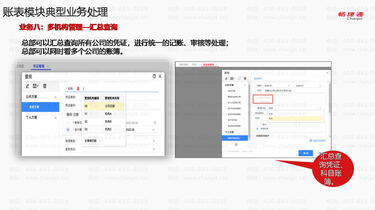Expand the 差异凭证 dropdown arrow
The height and width of the screenshot is (210, 375).
[154, 149]
